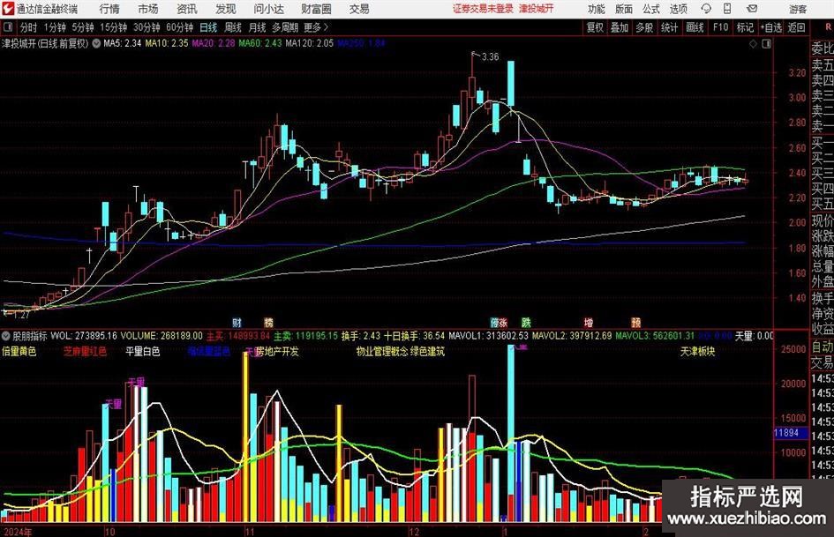
Task: Click the Tongdaxin app logo icon
Action: point(8,9)
